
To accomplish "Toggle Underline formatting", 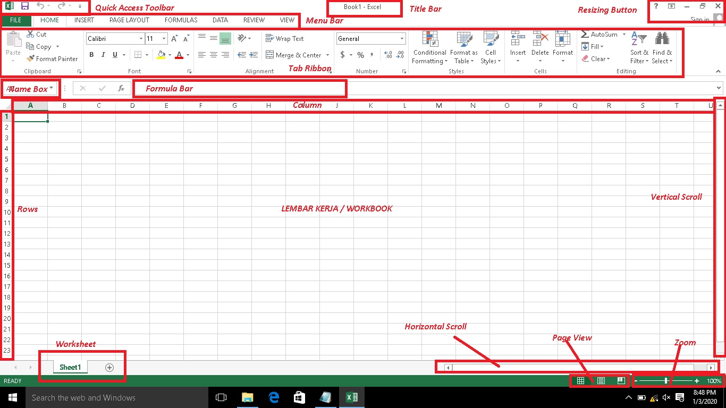I will point(115,55).
